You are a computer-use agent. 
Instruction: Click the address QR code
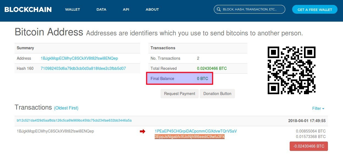tap(291, 70)
